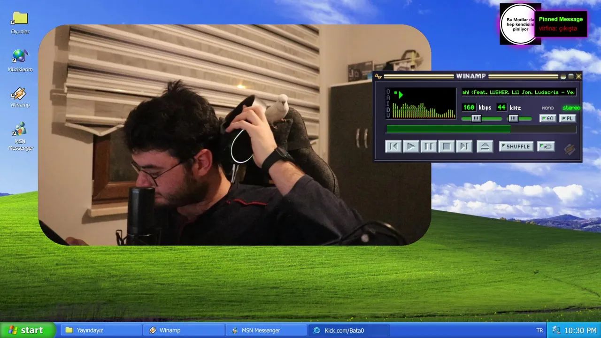Go to the previous track in Winamp
The height and width of the screenshot is (338, 601).
393,146
